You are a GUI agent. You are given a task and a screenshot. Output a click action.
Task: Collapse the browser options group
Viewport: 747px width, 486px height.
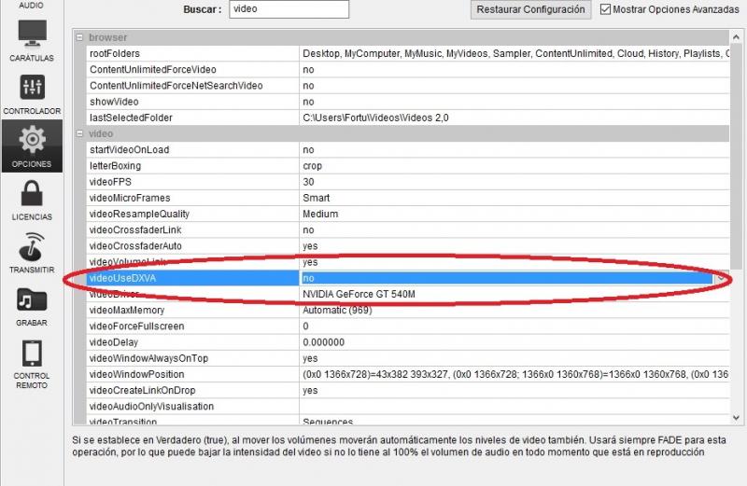(x=79, y=37)
